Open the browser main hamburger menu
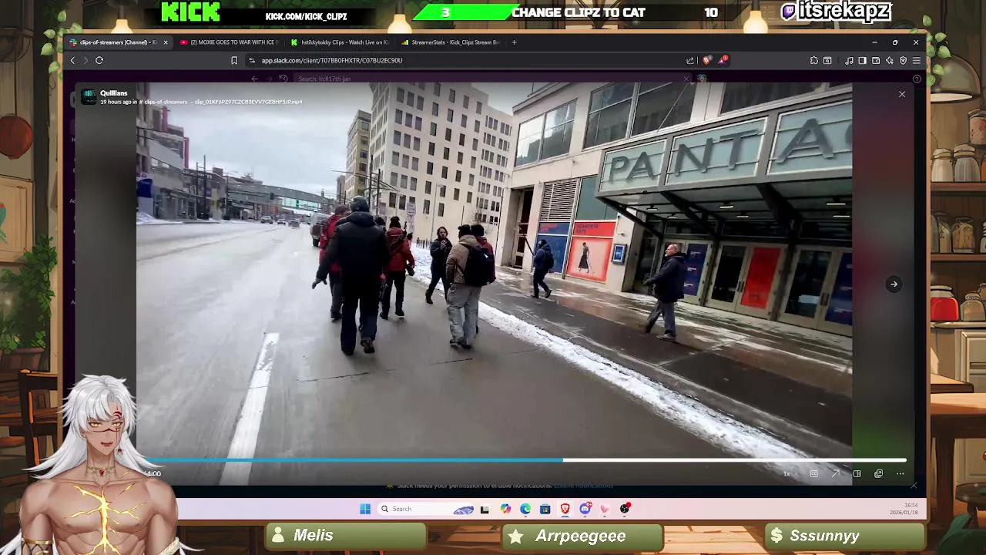The height and width of the screenshot is (555, 986). tap(917, 60)
